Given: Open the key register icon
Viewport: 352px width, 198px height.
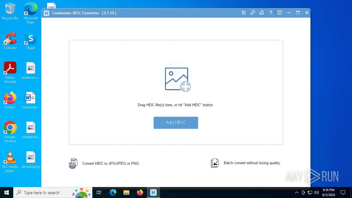Looking at the screenshot, I should pyautogui.click(x=252, y=13).
